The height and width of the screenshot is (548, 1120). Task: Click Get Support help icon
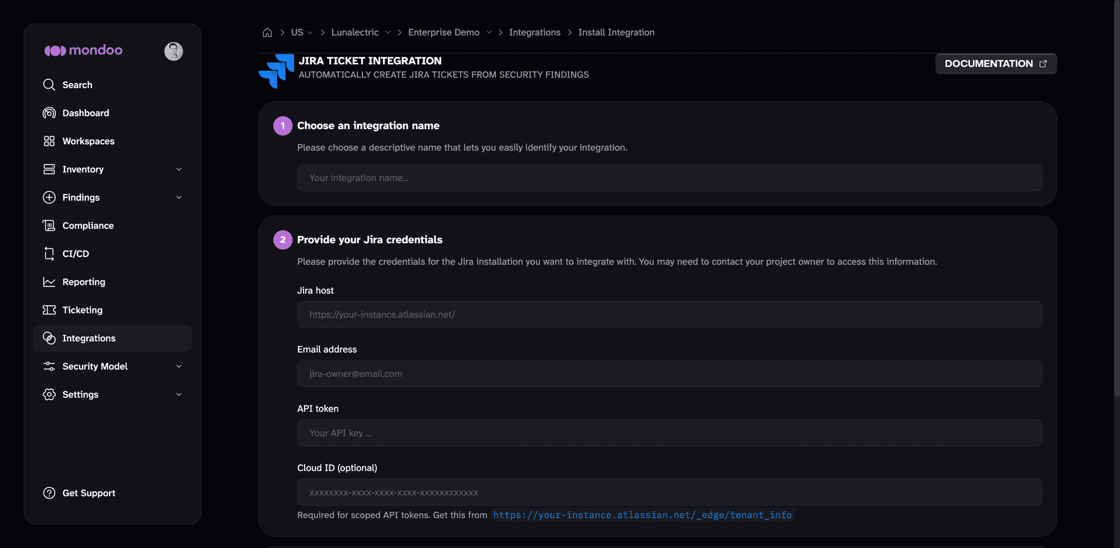[49, 493]
